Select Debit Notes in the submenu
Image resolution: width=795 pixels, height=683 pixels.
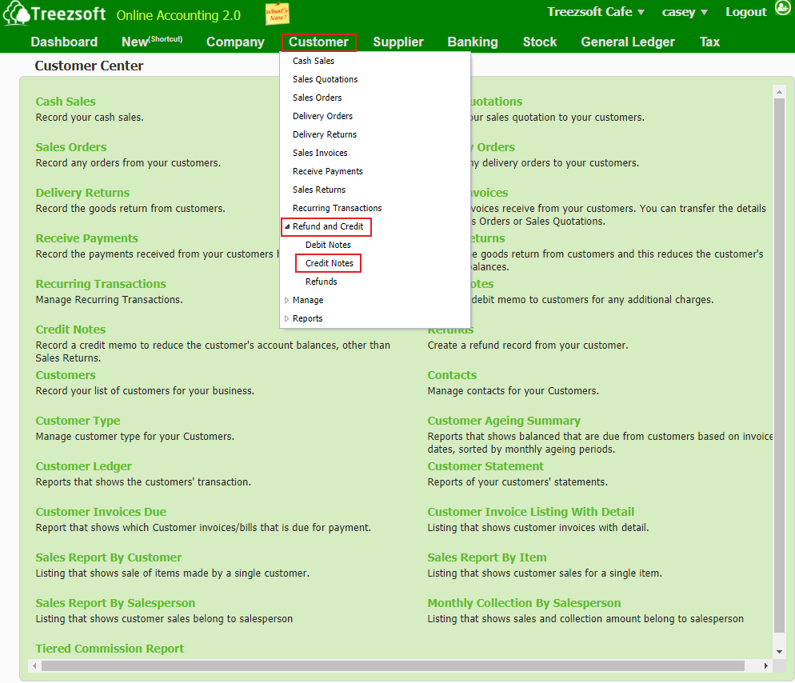coord(328,245)
